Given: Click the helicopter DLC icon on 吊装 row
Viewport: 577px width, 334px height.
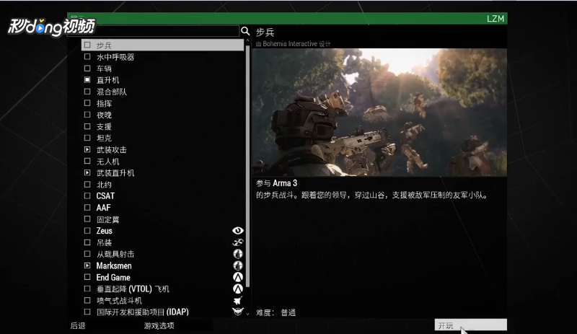Looking at the screenshot, I should 238,242.
